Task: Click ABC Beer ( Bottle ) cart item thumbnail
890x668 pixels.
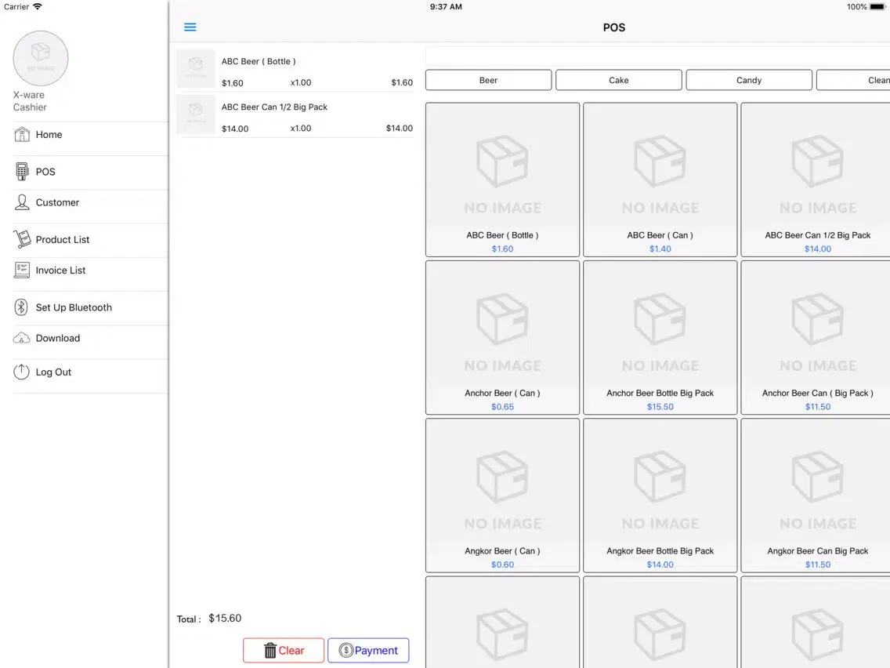Action: (x=196, y=68)
